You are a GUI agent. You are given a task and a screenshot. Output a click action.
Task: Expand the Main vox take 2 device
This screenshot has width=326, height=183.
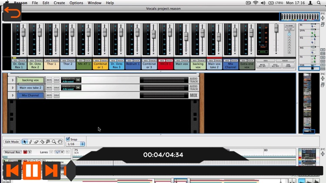(13, 88)
